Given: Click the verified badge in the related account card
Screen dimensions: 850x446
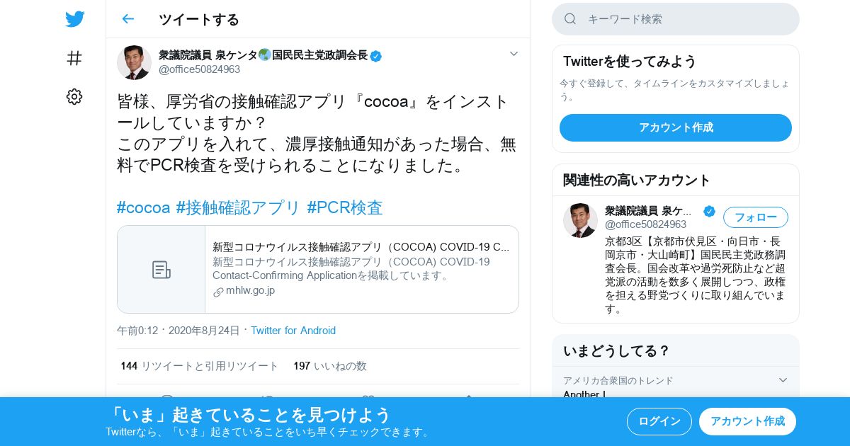Looking at the screenshot, I should point(709,211).
